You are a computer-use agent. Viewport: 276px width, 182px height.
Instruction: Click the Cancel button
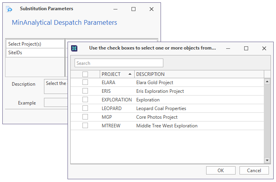254,170
